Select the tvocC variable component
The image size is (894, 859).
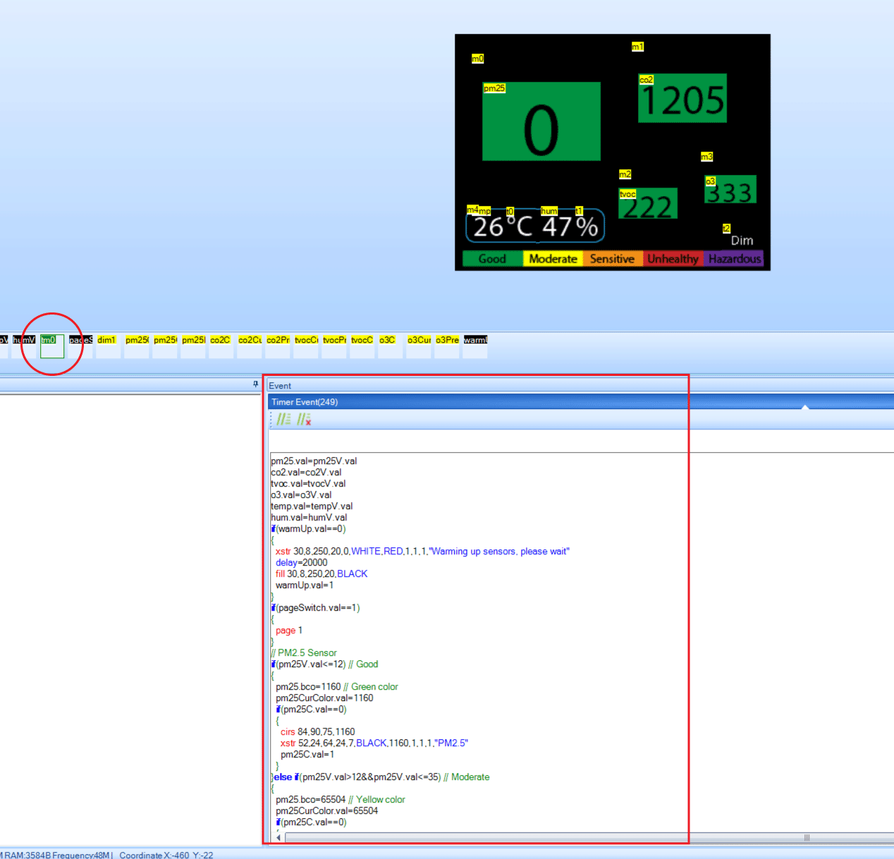pos(362,344)
